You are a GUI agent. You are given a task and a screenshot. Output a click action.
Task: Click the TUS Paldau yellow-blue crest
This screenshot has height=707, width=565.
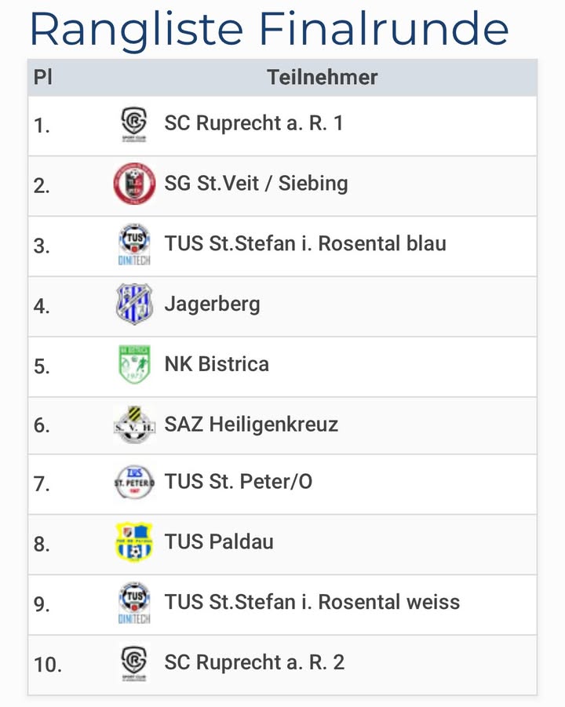click(133, 542)
